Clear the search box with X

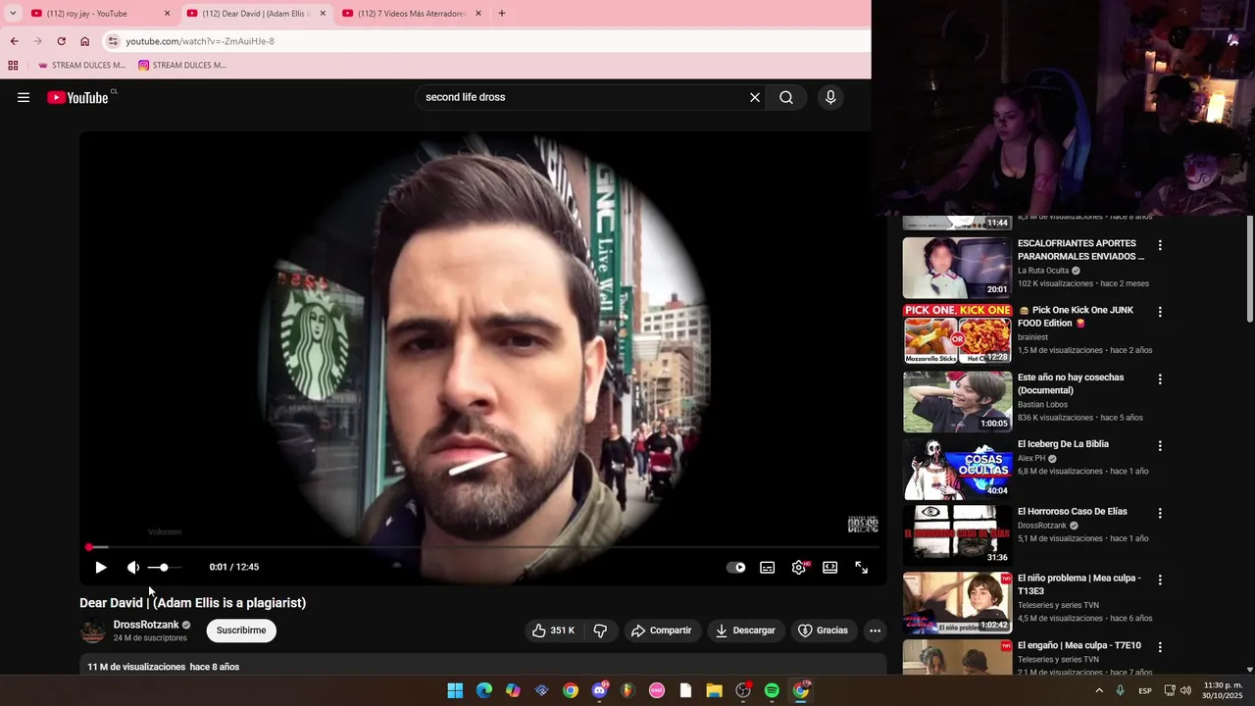[754, 97]
